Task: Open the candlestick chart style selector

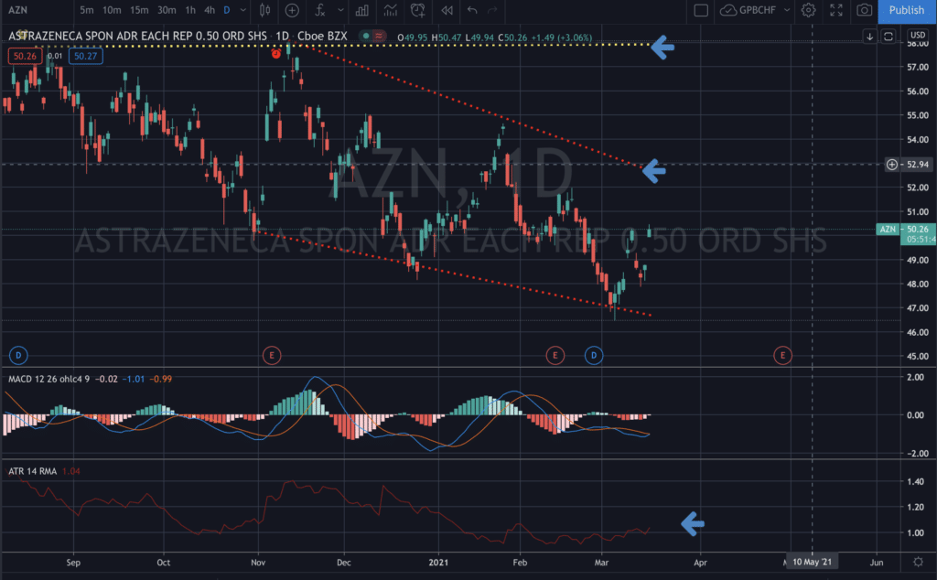Action: click(x=264, y=10)
